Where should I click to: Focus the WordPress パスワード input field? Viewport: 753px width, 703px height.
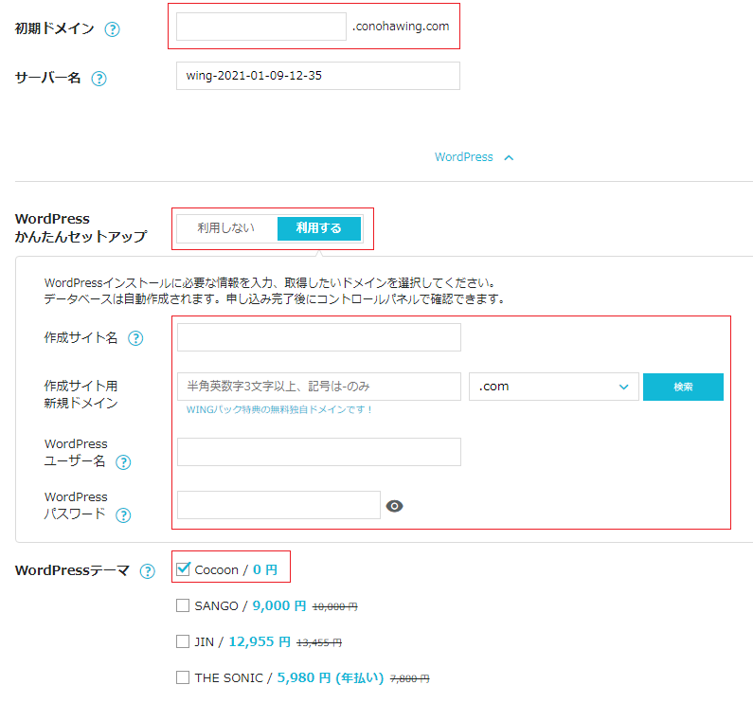(278, 505)
